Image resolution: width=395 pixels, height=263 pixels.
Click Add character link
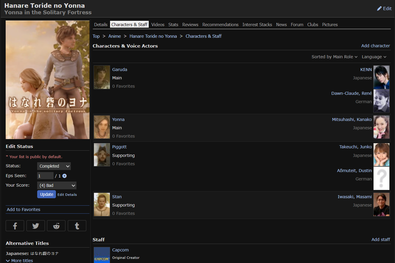point(376,46)
